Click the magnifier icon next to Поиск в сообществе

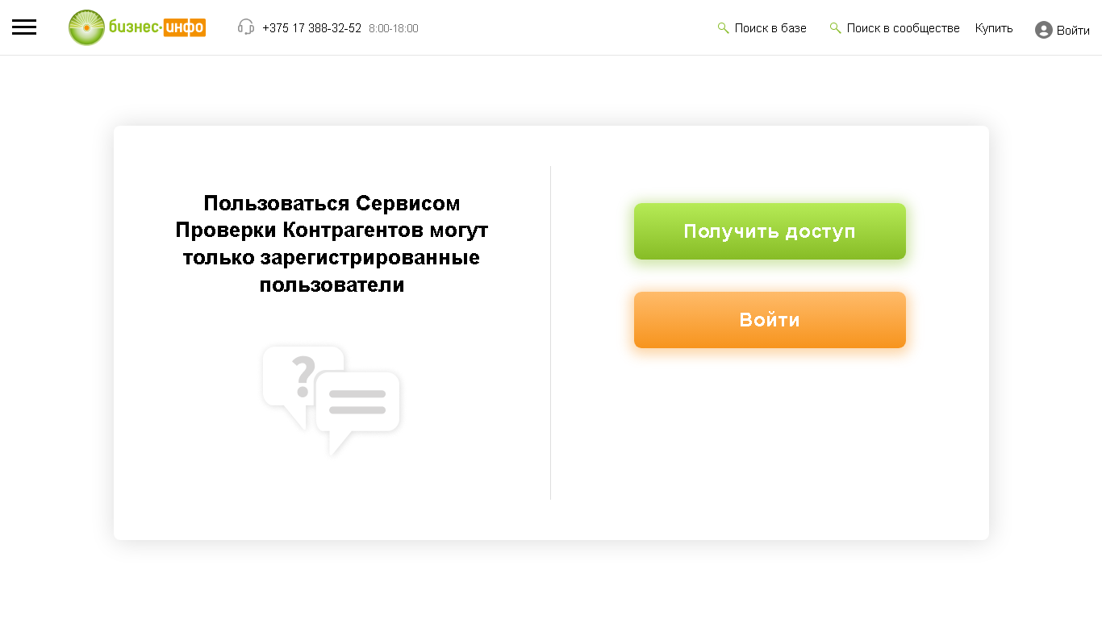836,28
